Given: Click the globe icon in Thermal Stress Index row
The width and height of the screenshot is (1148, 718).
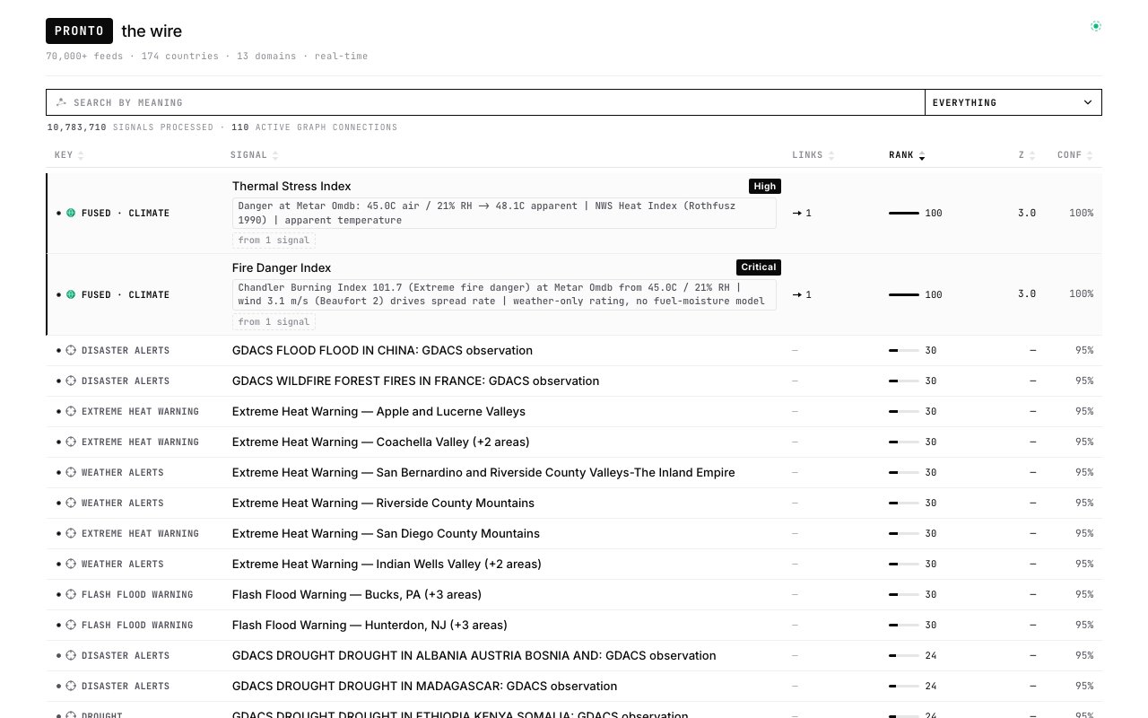Looking at the screenshot, I should point(71,213).
